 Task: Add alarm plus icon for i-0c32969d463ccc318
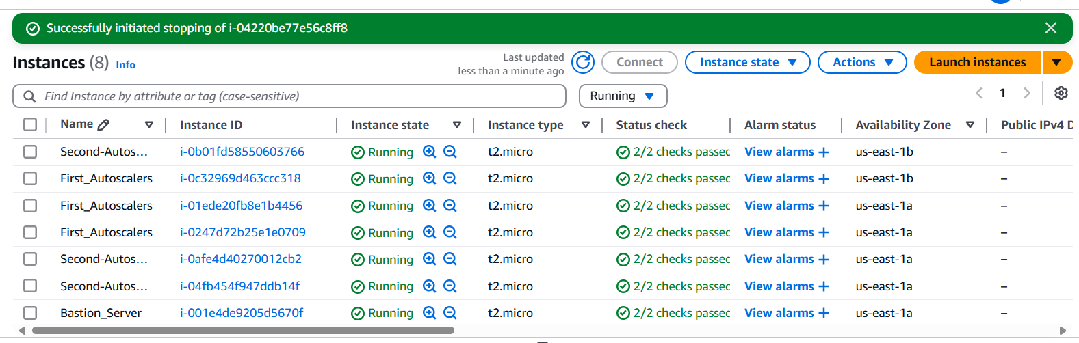(824, 179)
